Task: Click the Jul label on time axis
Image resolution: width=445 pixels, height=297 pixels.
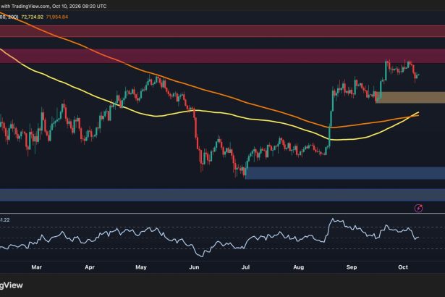Action: [245, 267]
